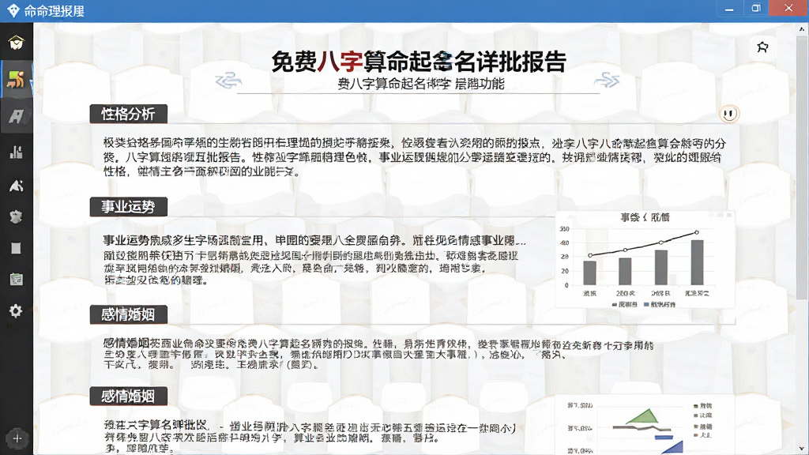Click the mountain-shaped sidebar icon
The height and width of the screenshot is (455, 809).
coord(16,186)
